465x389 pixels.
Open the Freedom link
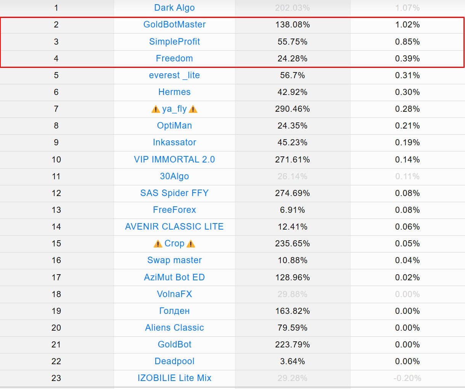(x=174, y=58)
